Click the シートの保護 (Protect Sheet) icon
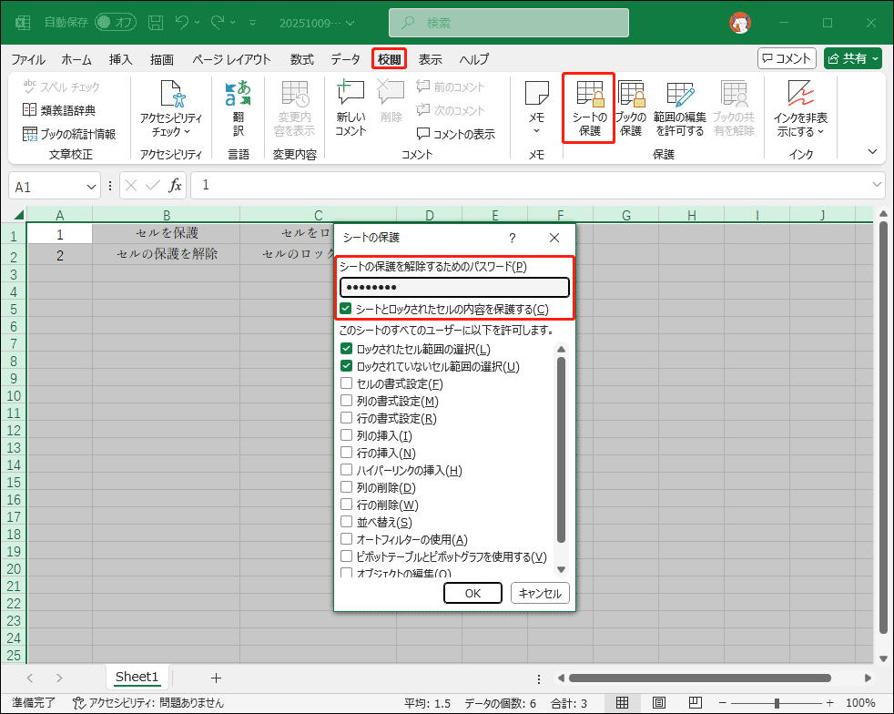894x714 pixels. tap(589, 96)
